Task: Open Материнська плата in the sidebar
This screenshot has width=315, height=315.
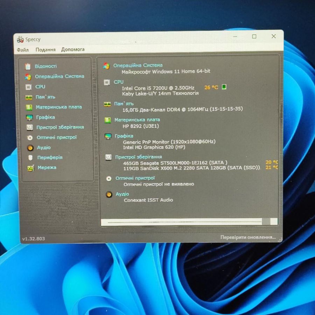Action: point(59,107)
